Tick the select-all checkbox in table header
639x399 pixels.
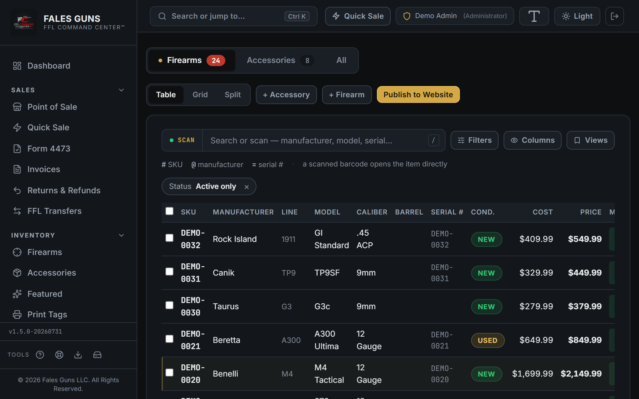(x=169, y=211)
